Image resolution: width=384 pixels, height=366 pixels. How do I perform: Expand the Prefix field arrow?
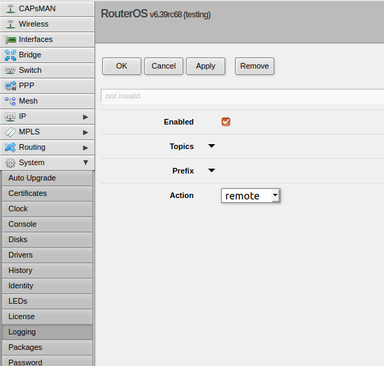[212, 170]
